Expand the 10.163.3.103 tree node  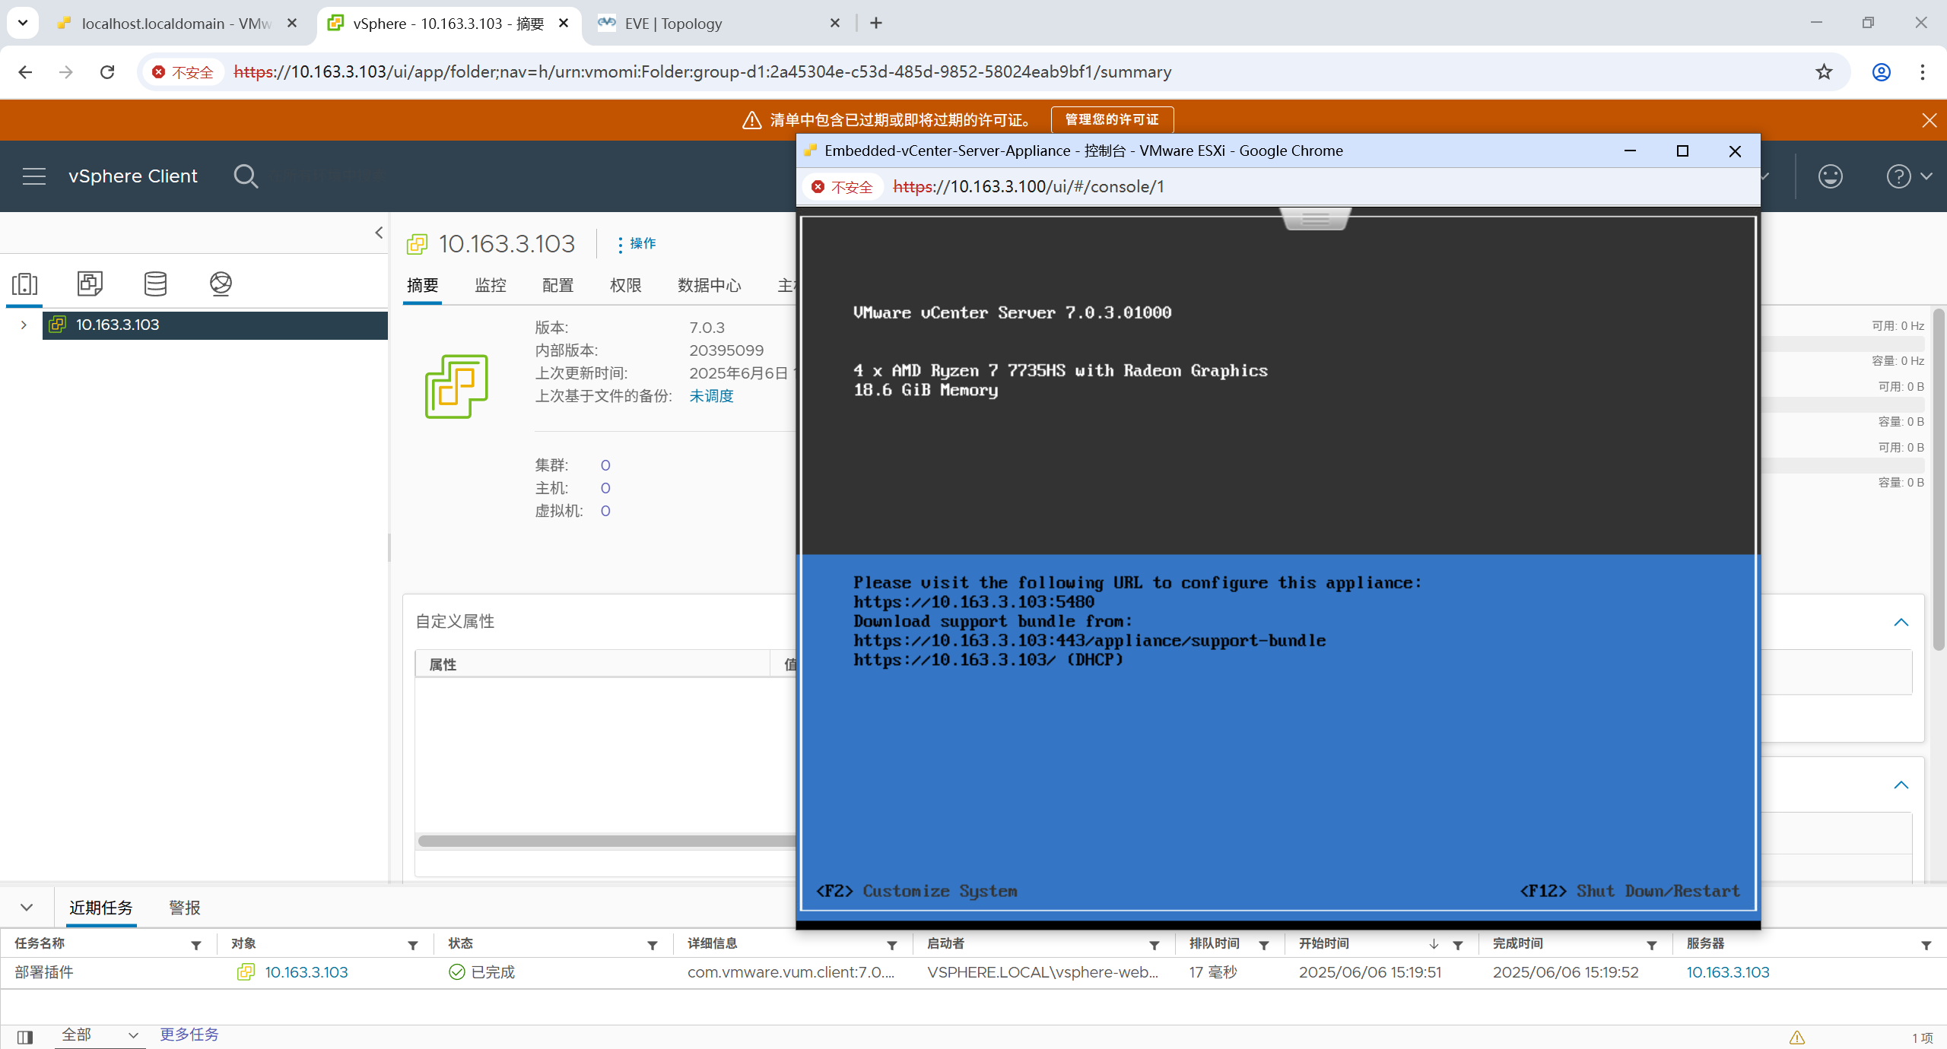click(24, 325)
